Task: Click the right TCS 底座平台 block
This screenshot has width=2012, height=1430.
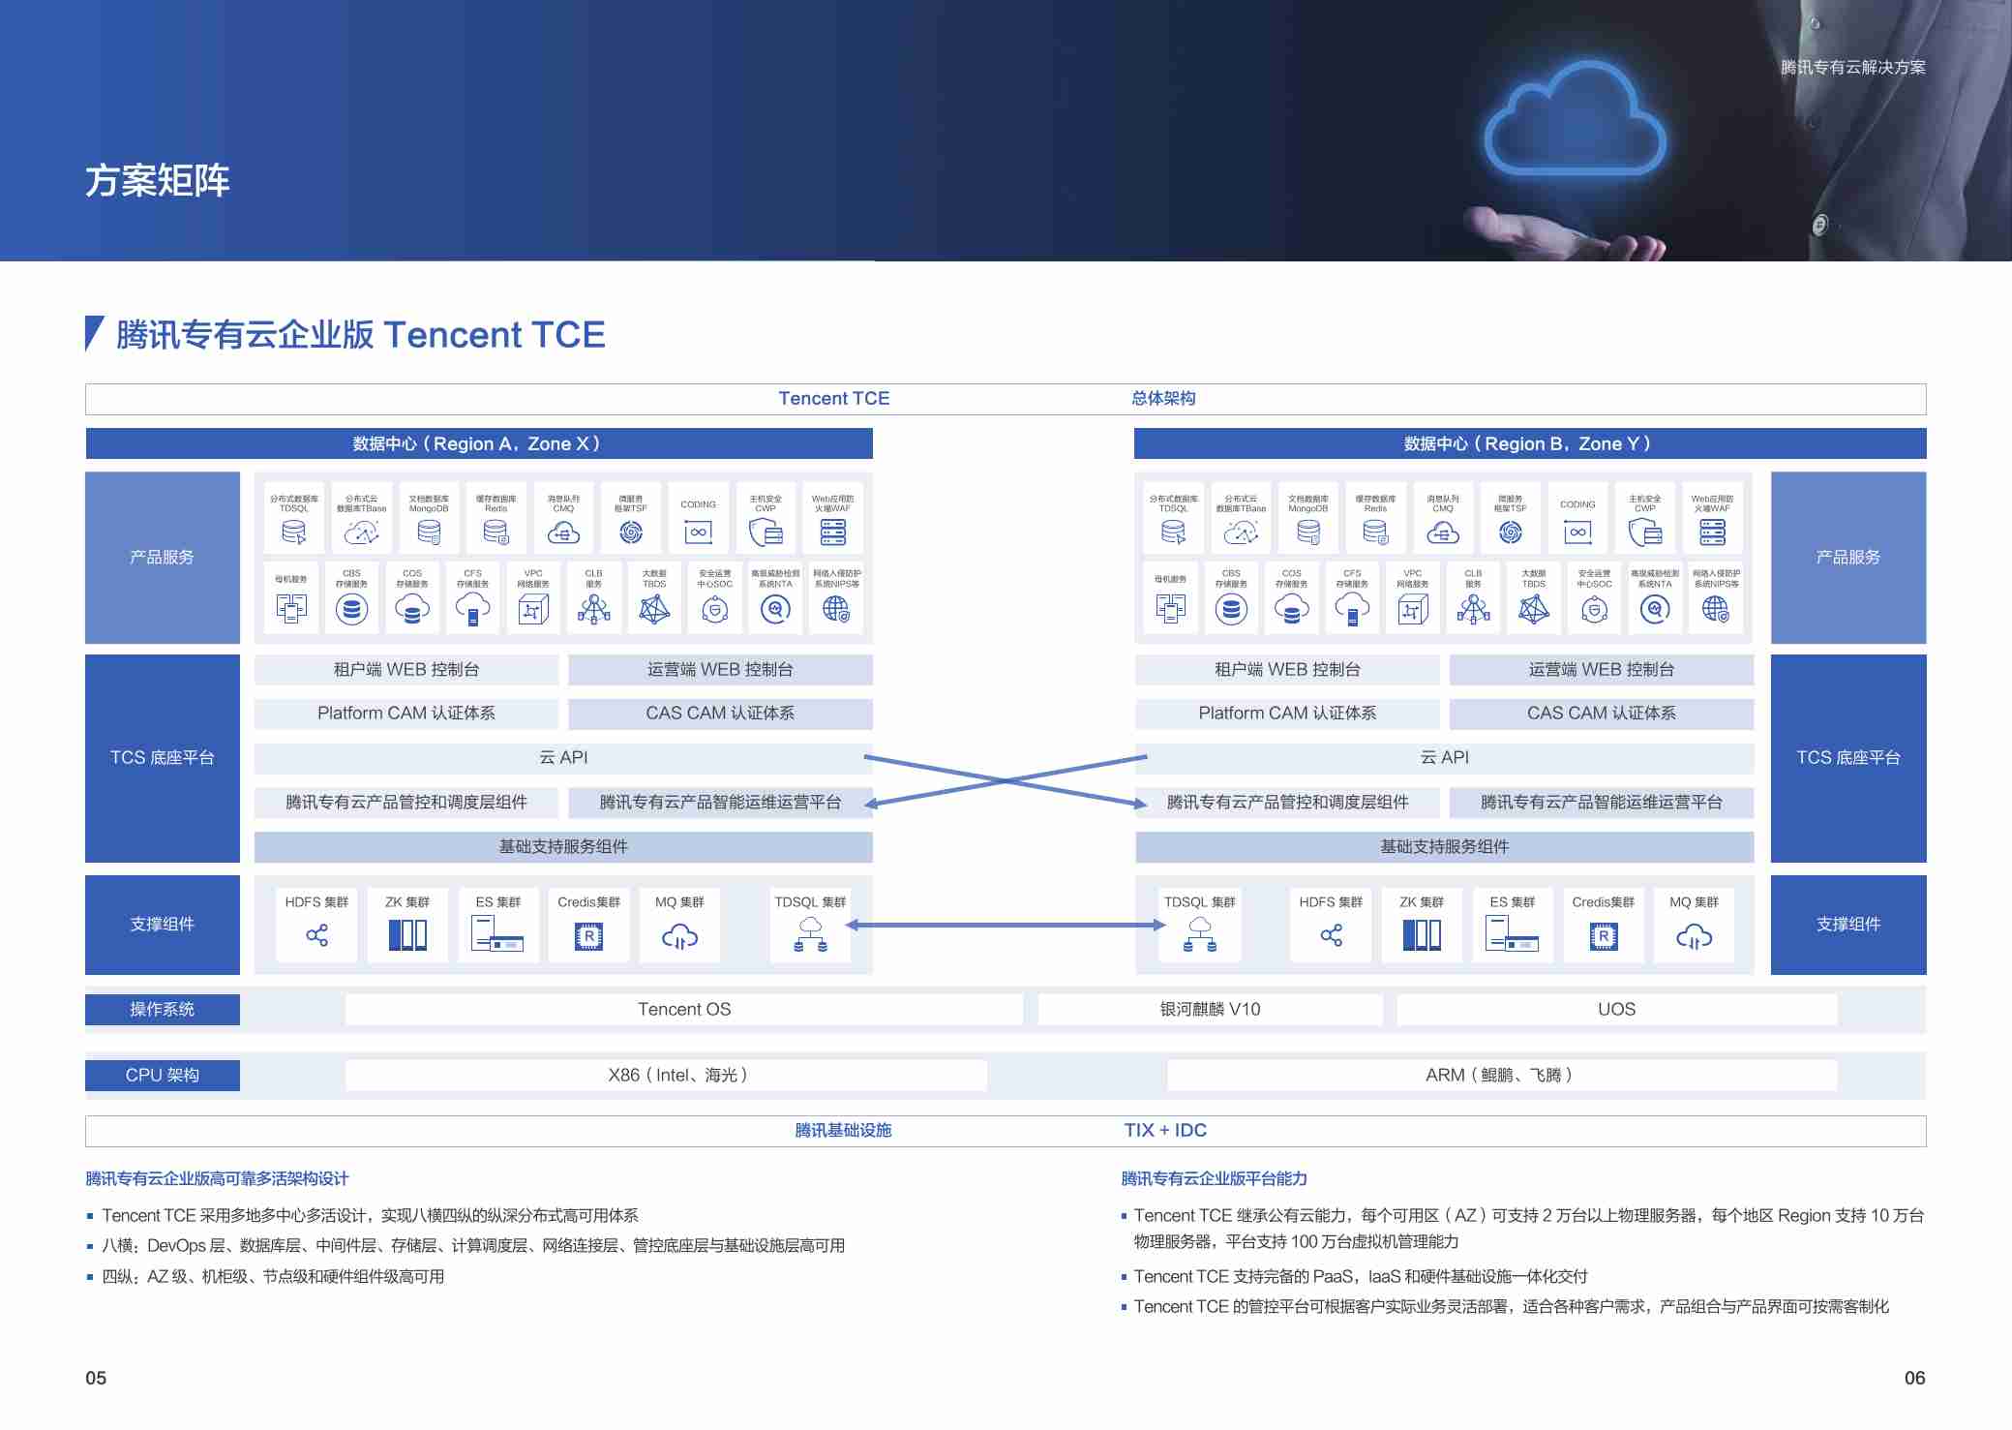Action: [1848, 758]
